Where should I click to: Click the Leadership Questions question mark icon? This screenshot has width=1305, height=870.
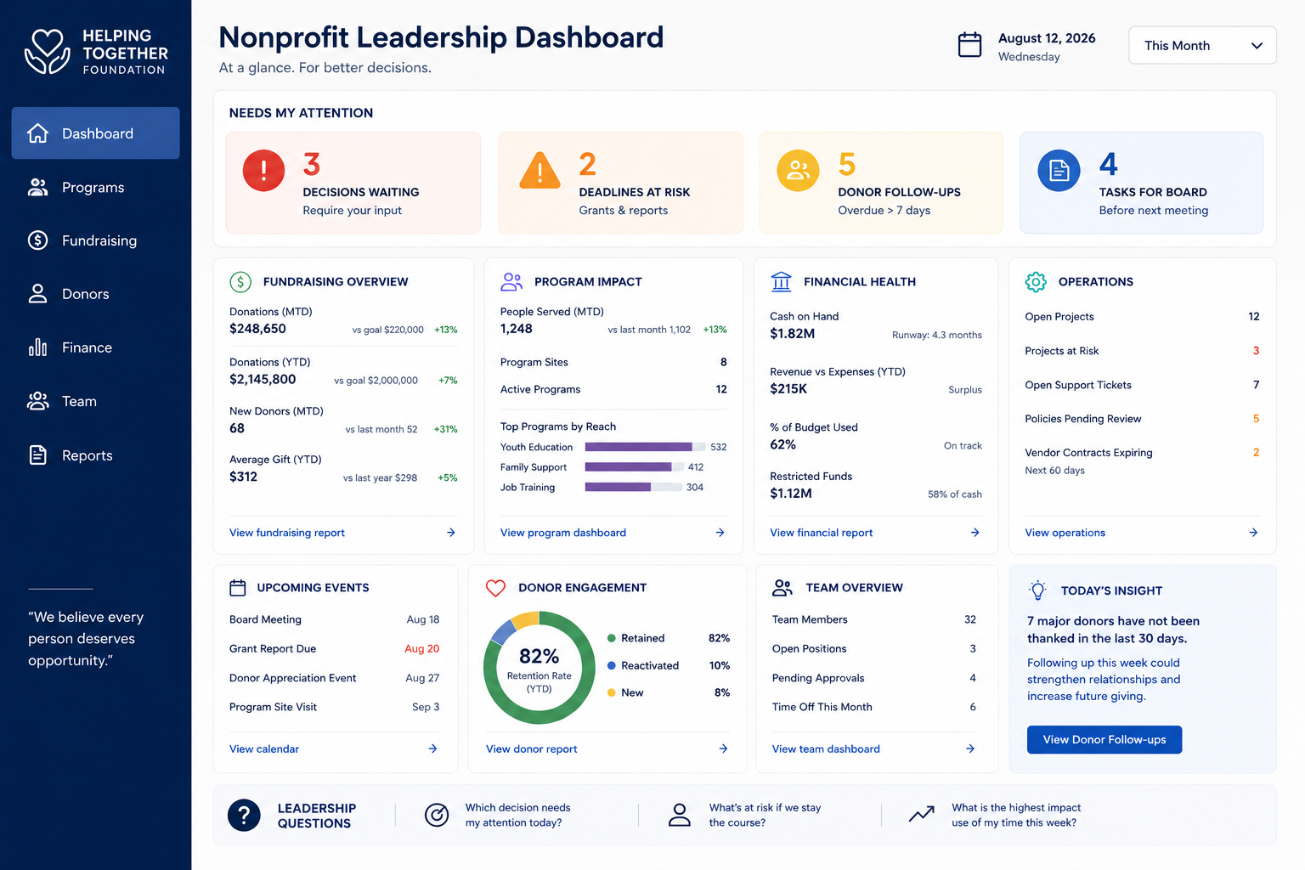[x=244, y=815]
